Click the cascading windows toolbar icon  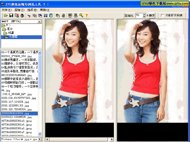pos(40,15)
